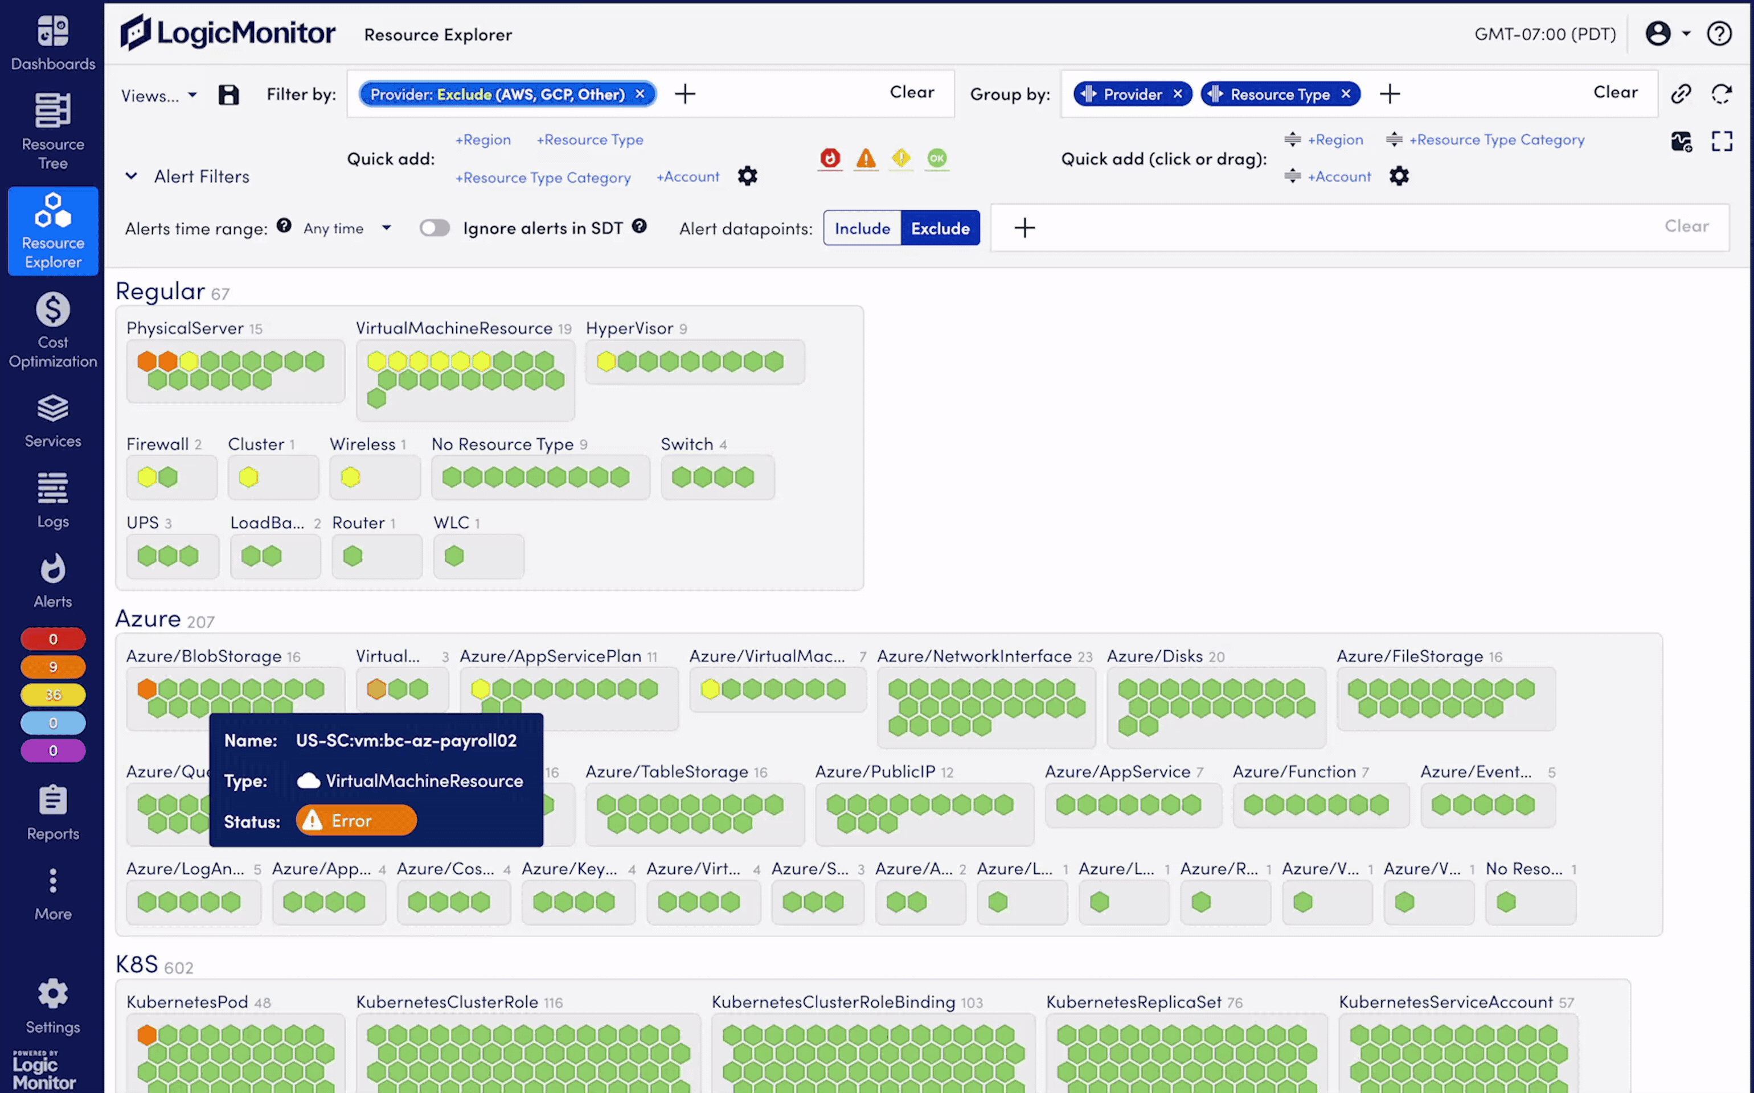1754x1093 pixels.
Task: Select Exclude for alert datapoints
Action: (x=940, y=228)
